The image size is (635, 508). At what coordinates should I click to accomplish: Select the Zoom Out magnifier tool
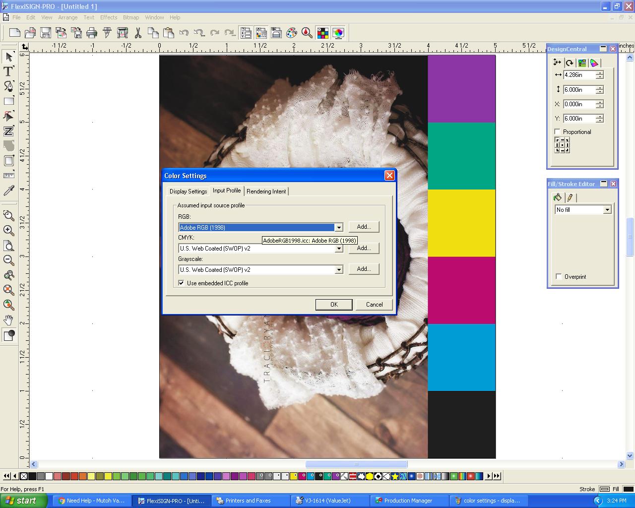(x=8, y=260)
